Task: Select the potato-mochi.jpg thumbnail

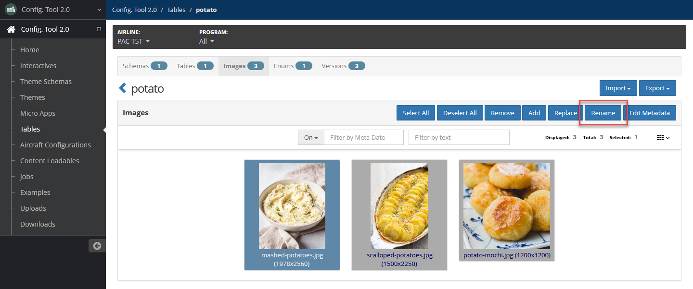Action: 507,205
